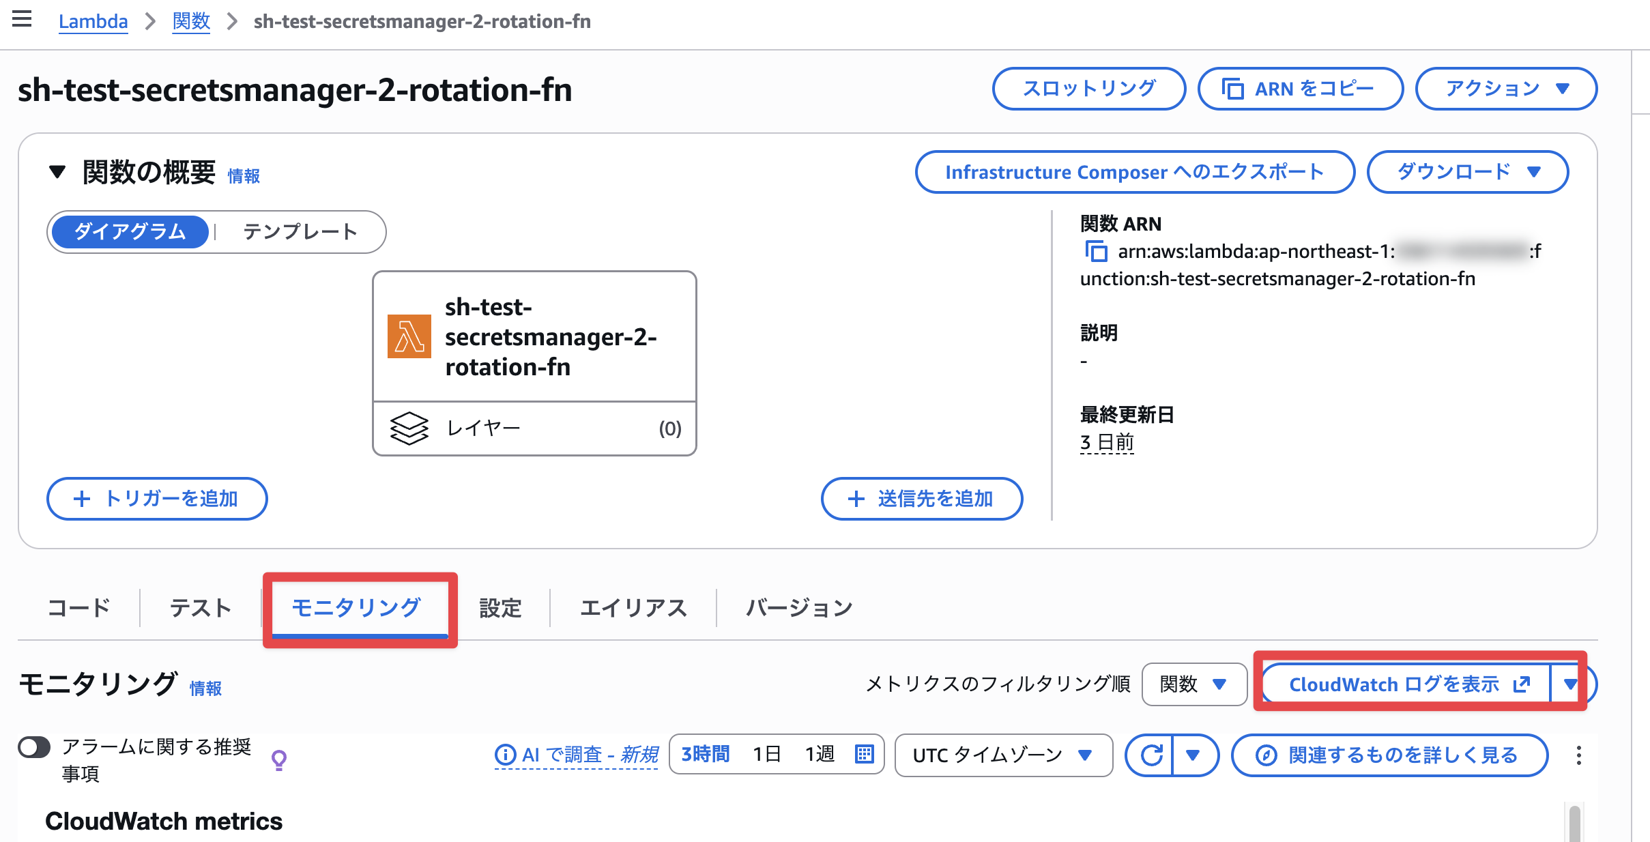Open the 関数 metrics filter dropdown

point(1194,684)
